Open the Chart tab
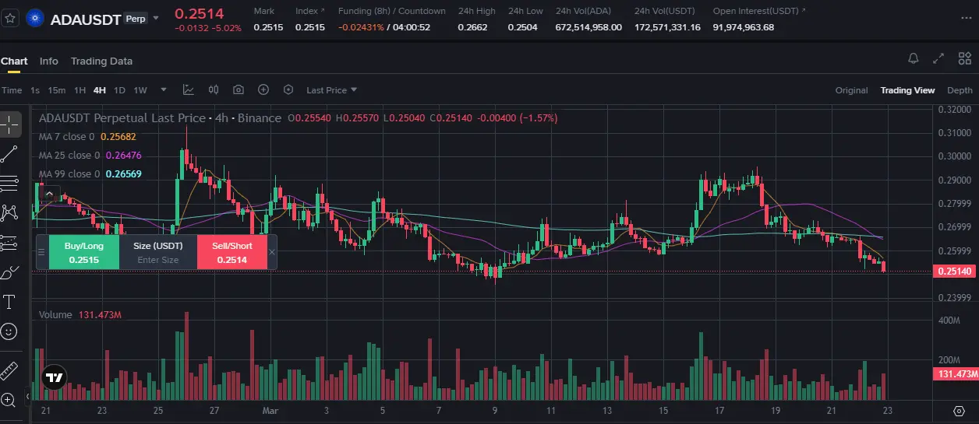This screenshot has width=979, height=424. click(14, 61)
